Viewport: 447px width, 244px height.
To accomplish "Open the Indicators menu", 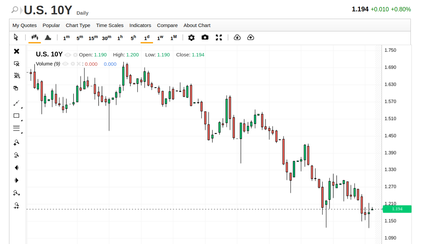I will (140, 25).
